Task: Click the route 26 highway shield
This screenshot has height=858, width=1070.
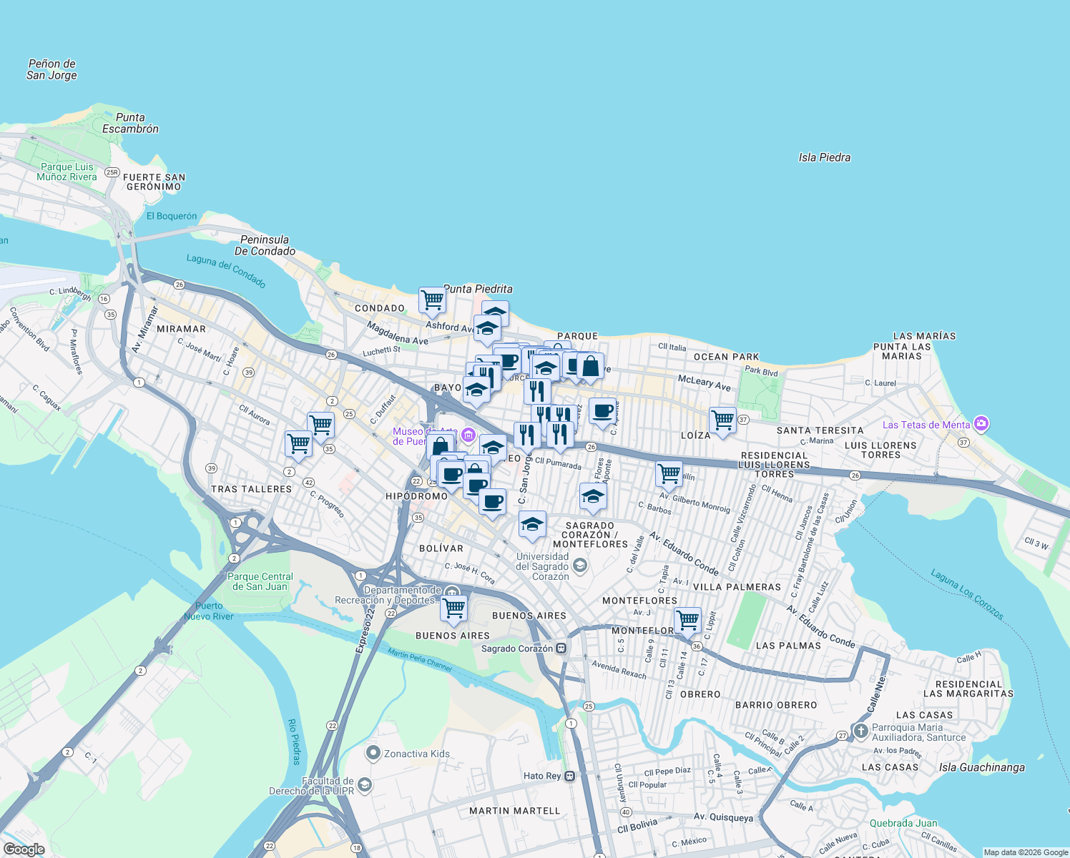Action: (591, 447)
